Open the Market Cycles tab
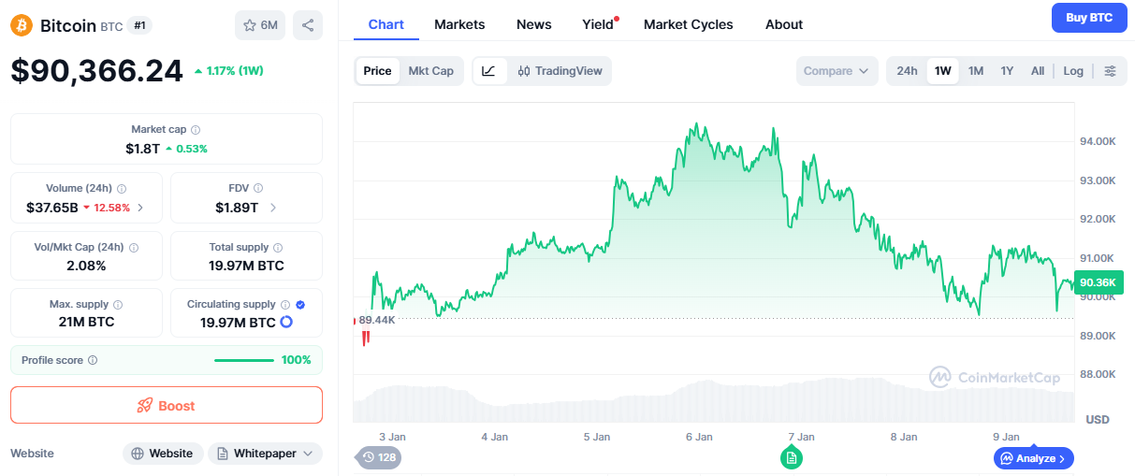Screen dimensions: 1135x476 click(688, 24)
